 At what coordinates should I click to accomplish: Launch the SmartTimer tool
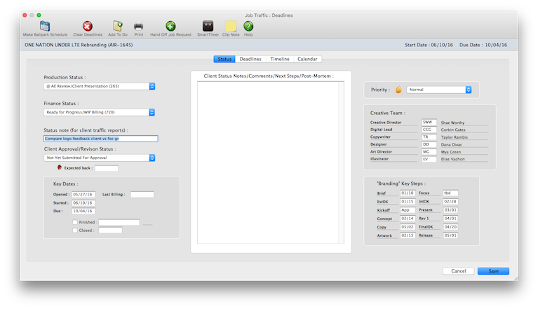click(208, 26)
